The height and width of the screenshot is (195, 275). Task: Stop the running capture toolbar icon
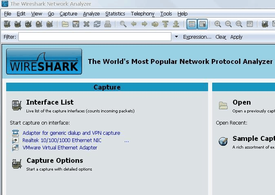pos(39,24)
